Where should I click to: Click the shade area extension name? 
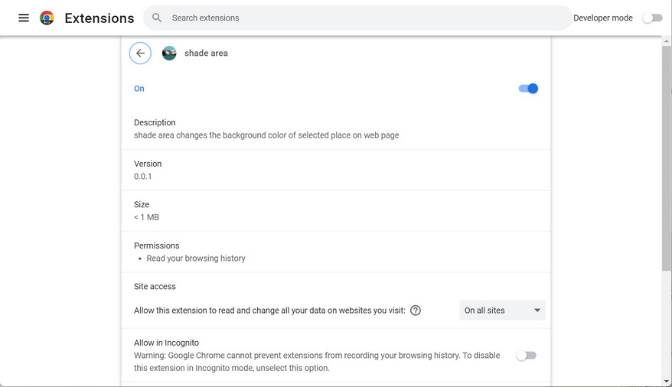tap(206, 54)
